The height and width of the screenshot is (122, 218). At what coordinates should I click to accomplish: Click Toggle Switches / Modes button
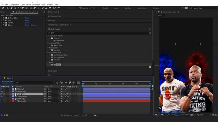(69, 115)
